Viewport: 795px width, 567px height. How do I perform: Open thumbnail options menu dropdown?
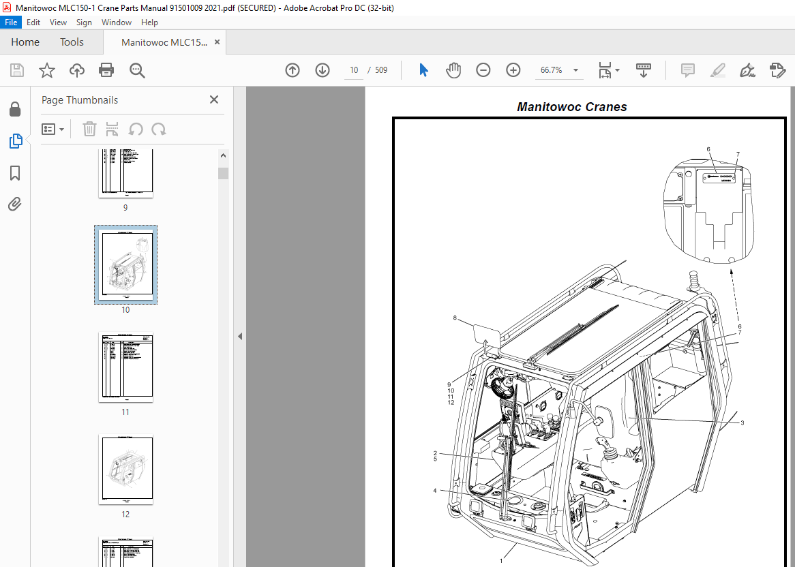[52, 129]
